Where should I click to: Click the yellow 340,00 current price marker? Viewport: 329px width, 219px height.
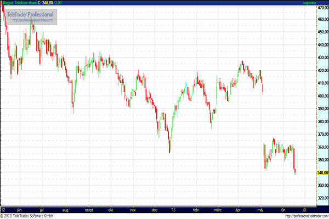tap(322, 172)
